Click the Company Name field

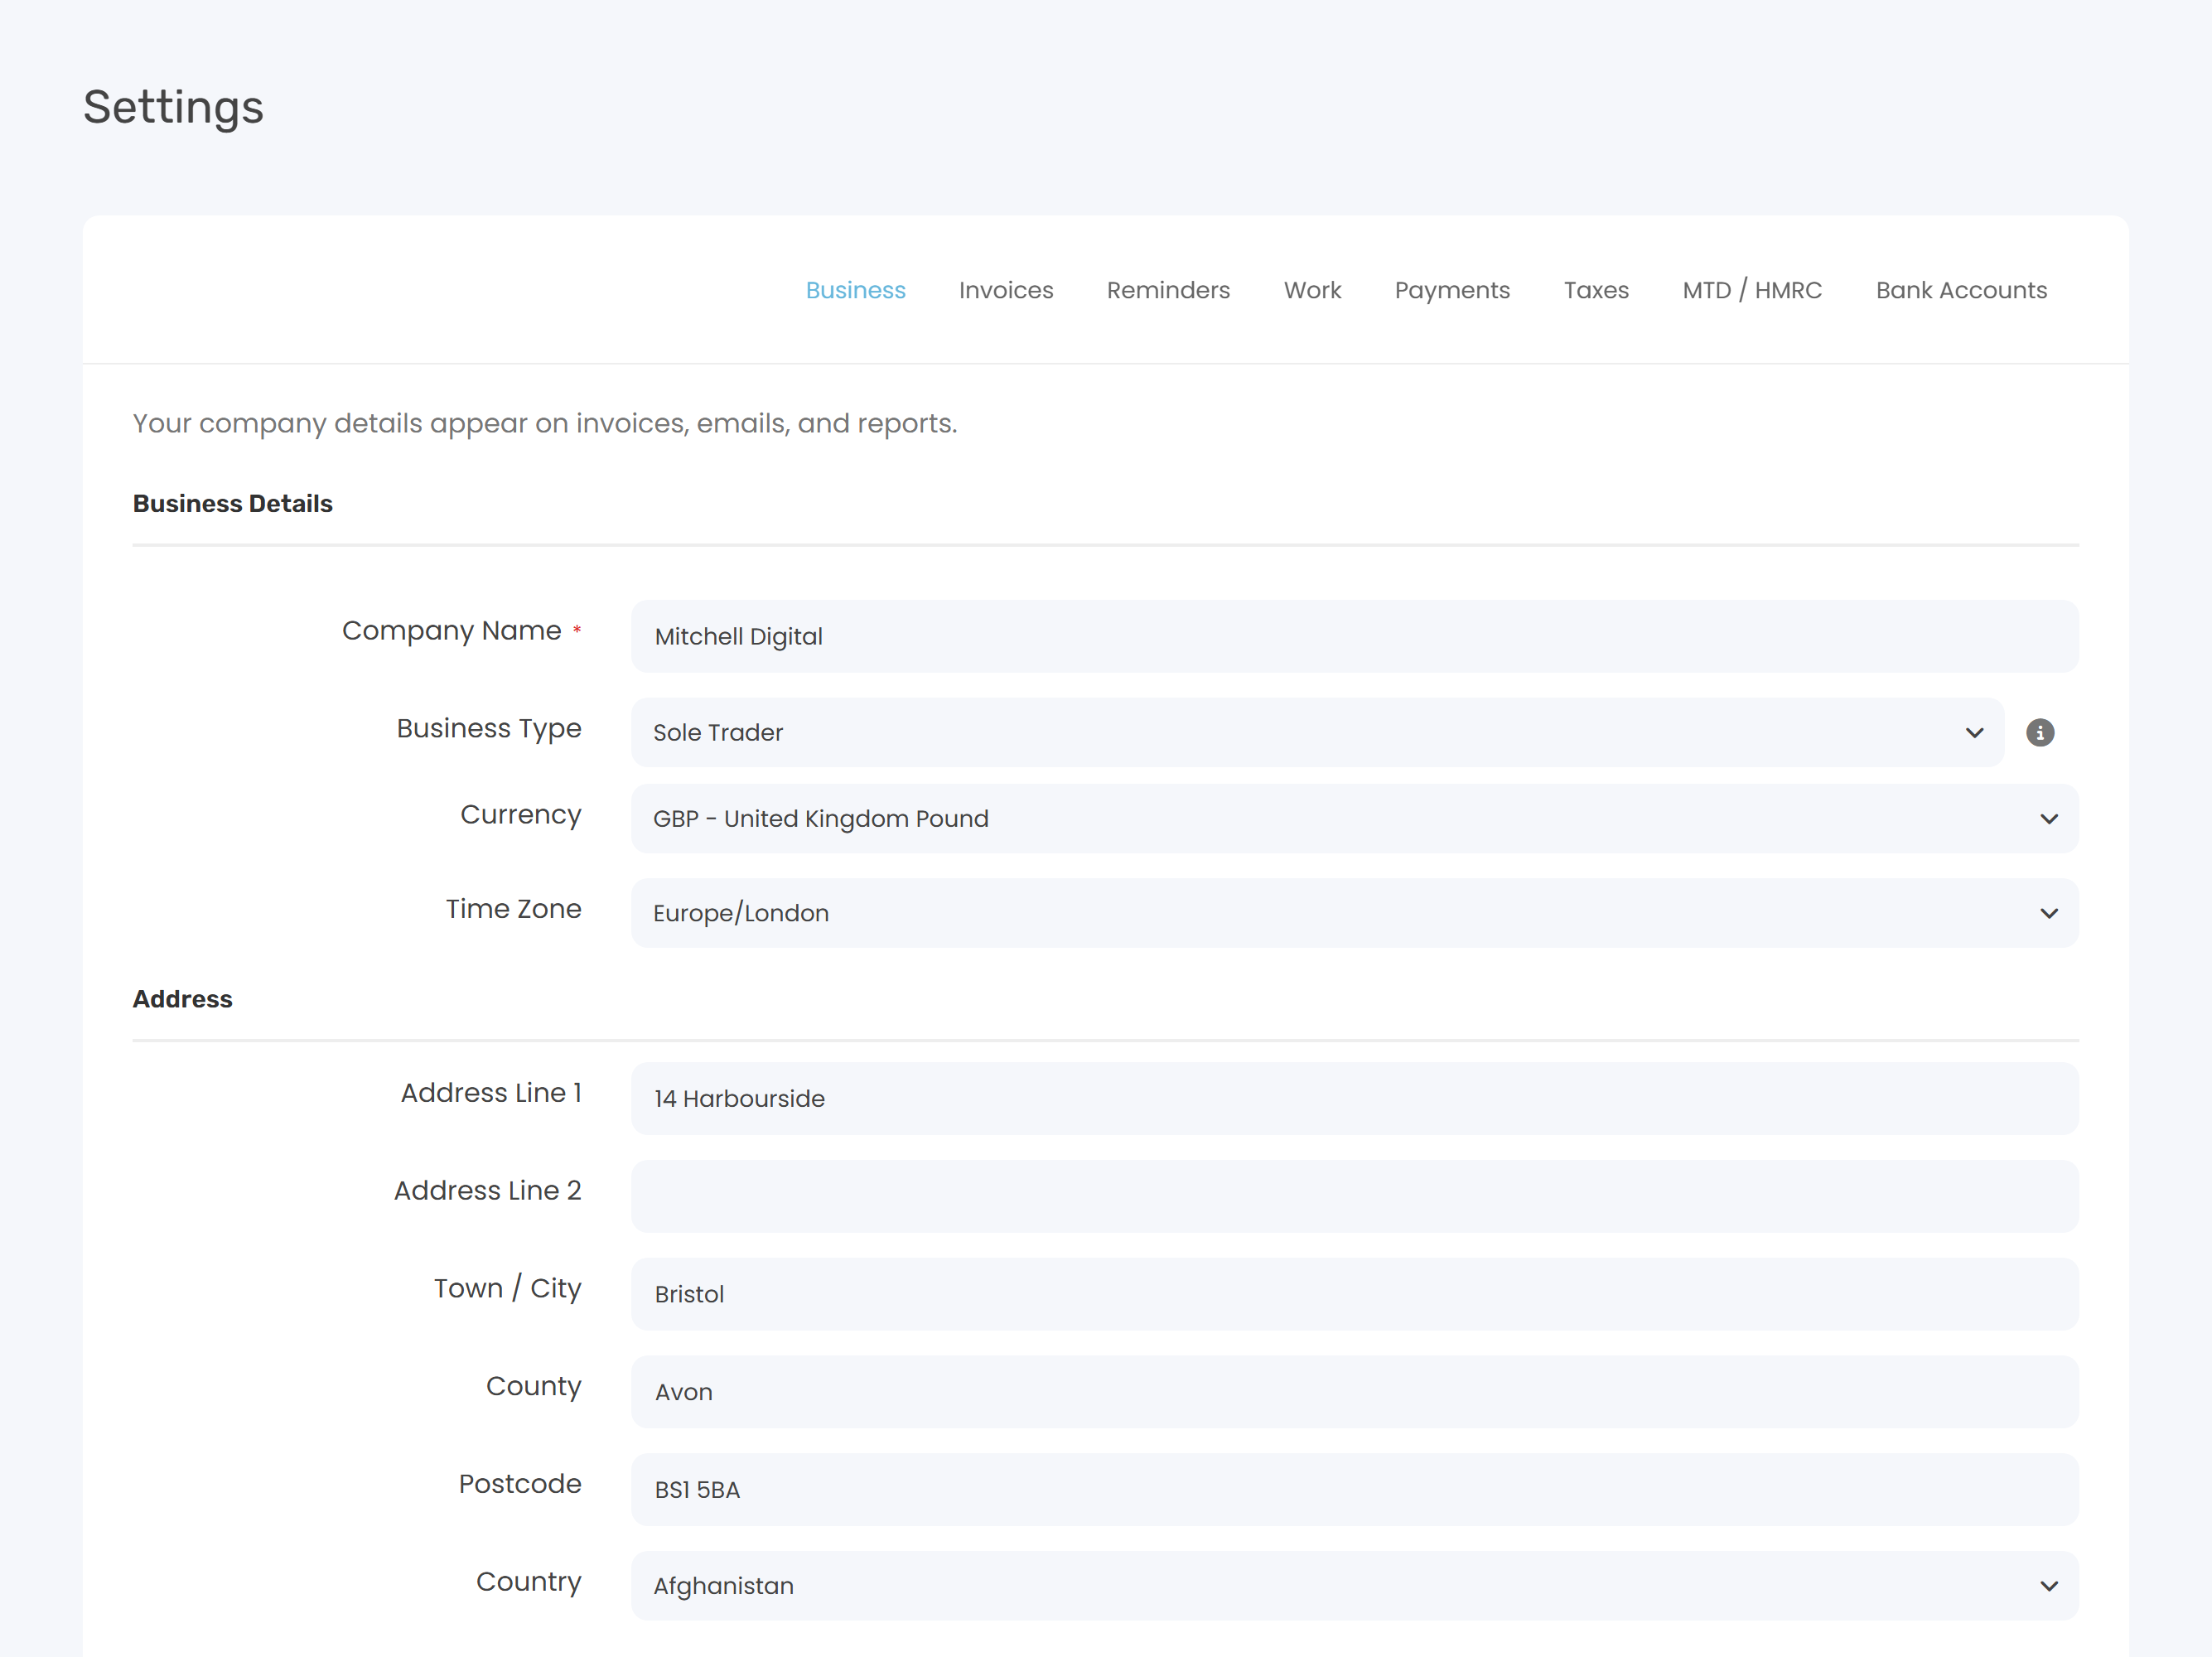[1355, 636]
